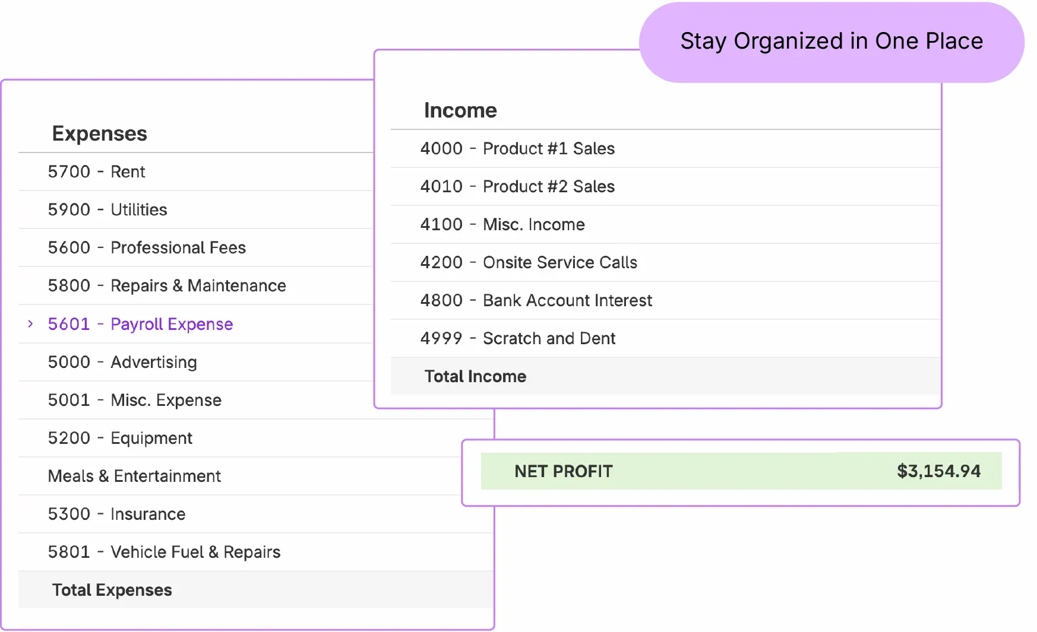Select the 4200 Onsite Service Calls row

click(x=529, y=262)
